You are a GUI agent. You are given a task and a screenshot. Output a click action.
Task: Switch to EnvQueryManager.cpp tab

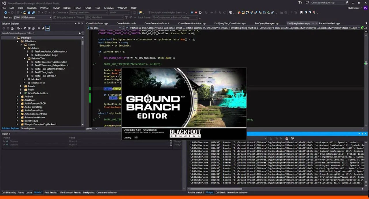[x=267, y=23]
